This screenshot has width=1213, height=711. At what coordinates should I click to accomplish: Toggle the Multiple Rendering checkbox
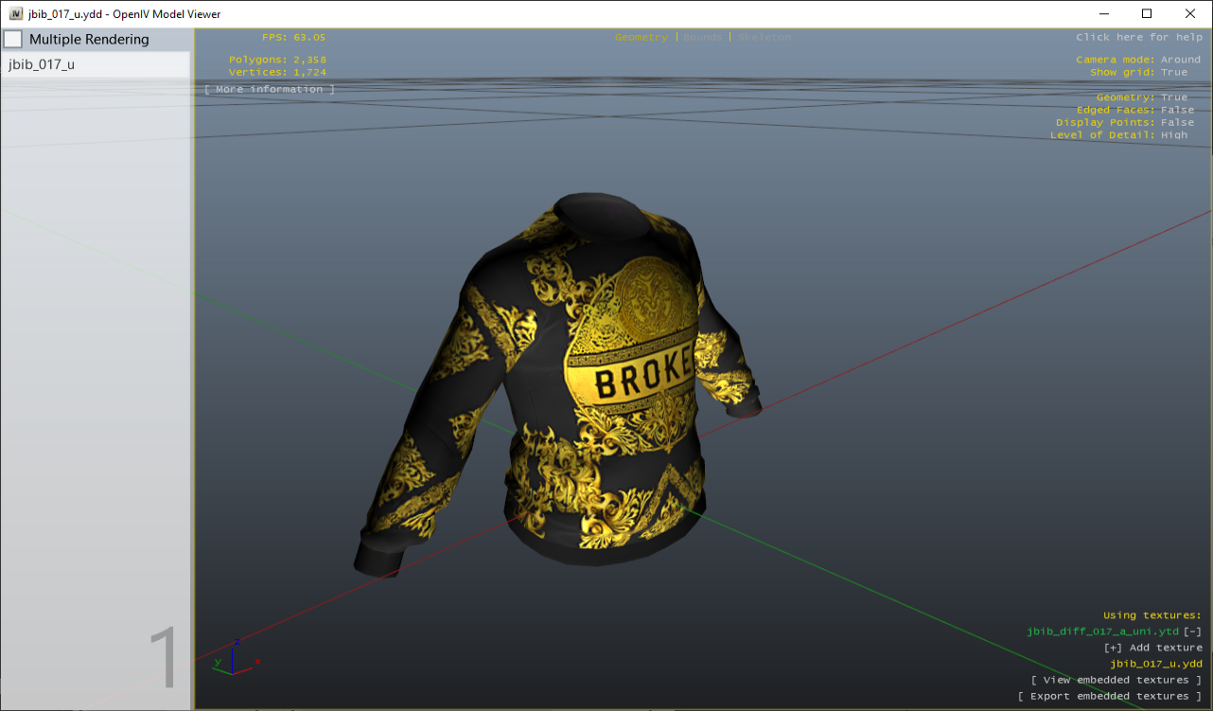[x=12, y=39]
